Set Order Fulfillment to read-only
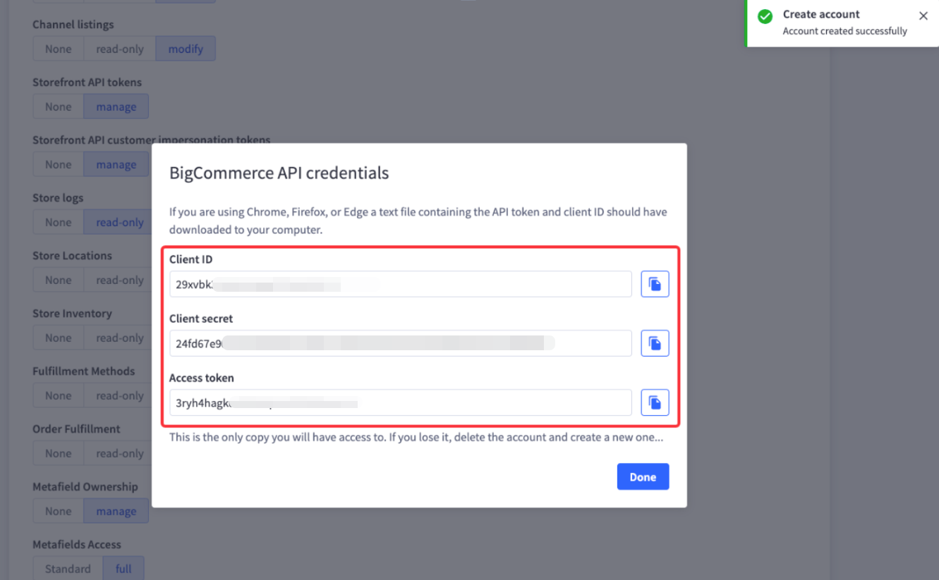 (x=119, y=453)
